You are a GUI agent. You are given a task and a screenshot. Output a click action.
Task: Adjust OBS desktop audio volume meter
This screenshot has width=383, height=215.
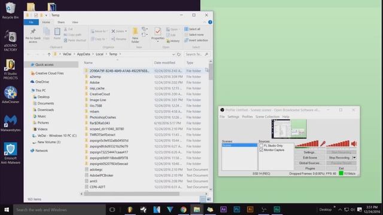(338, 143)
